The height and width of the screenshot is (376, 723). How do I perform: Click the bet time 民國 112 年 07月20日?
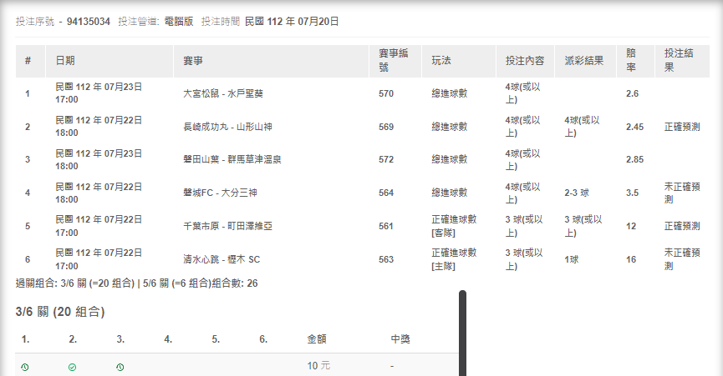click(292, 22)
